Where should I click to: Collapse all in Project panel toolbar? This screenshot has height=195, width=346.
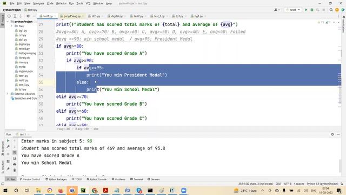click(x=21, y=16)
